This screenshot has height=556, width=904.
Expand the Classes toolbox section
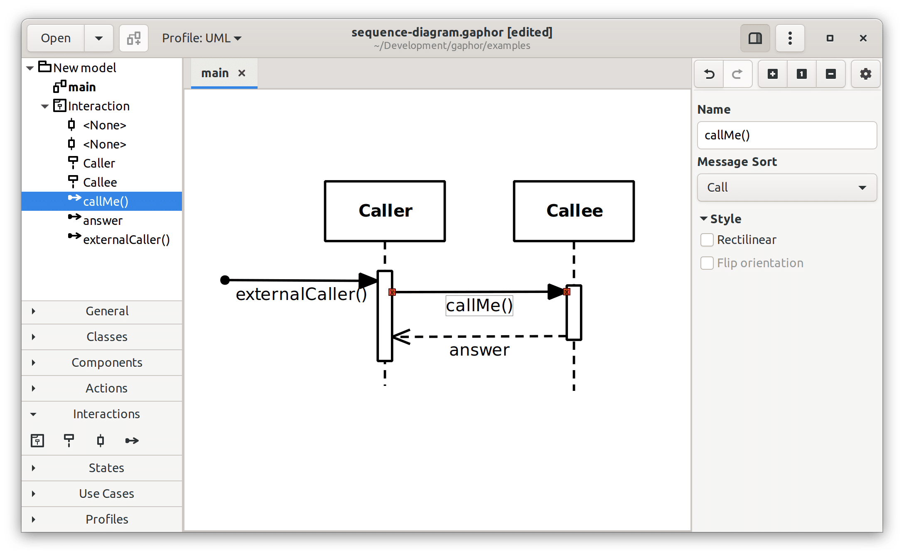(102, 337)
